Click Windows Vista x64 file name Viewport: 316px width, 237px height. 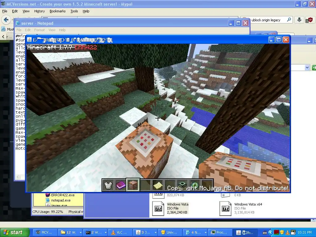(x=248, y=204)
